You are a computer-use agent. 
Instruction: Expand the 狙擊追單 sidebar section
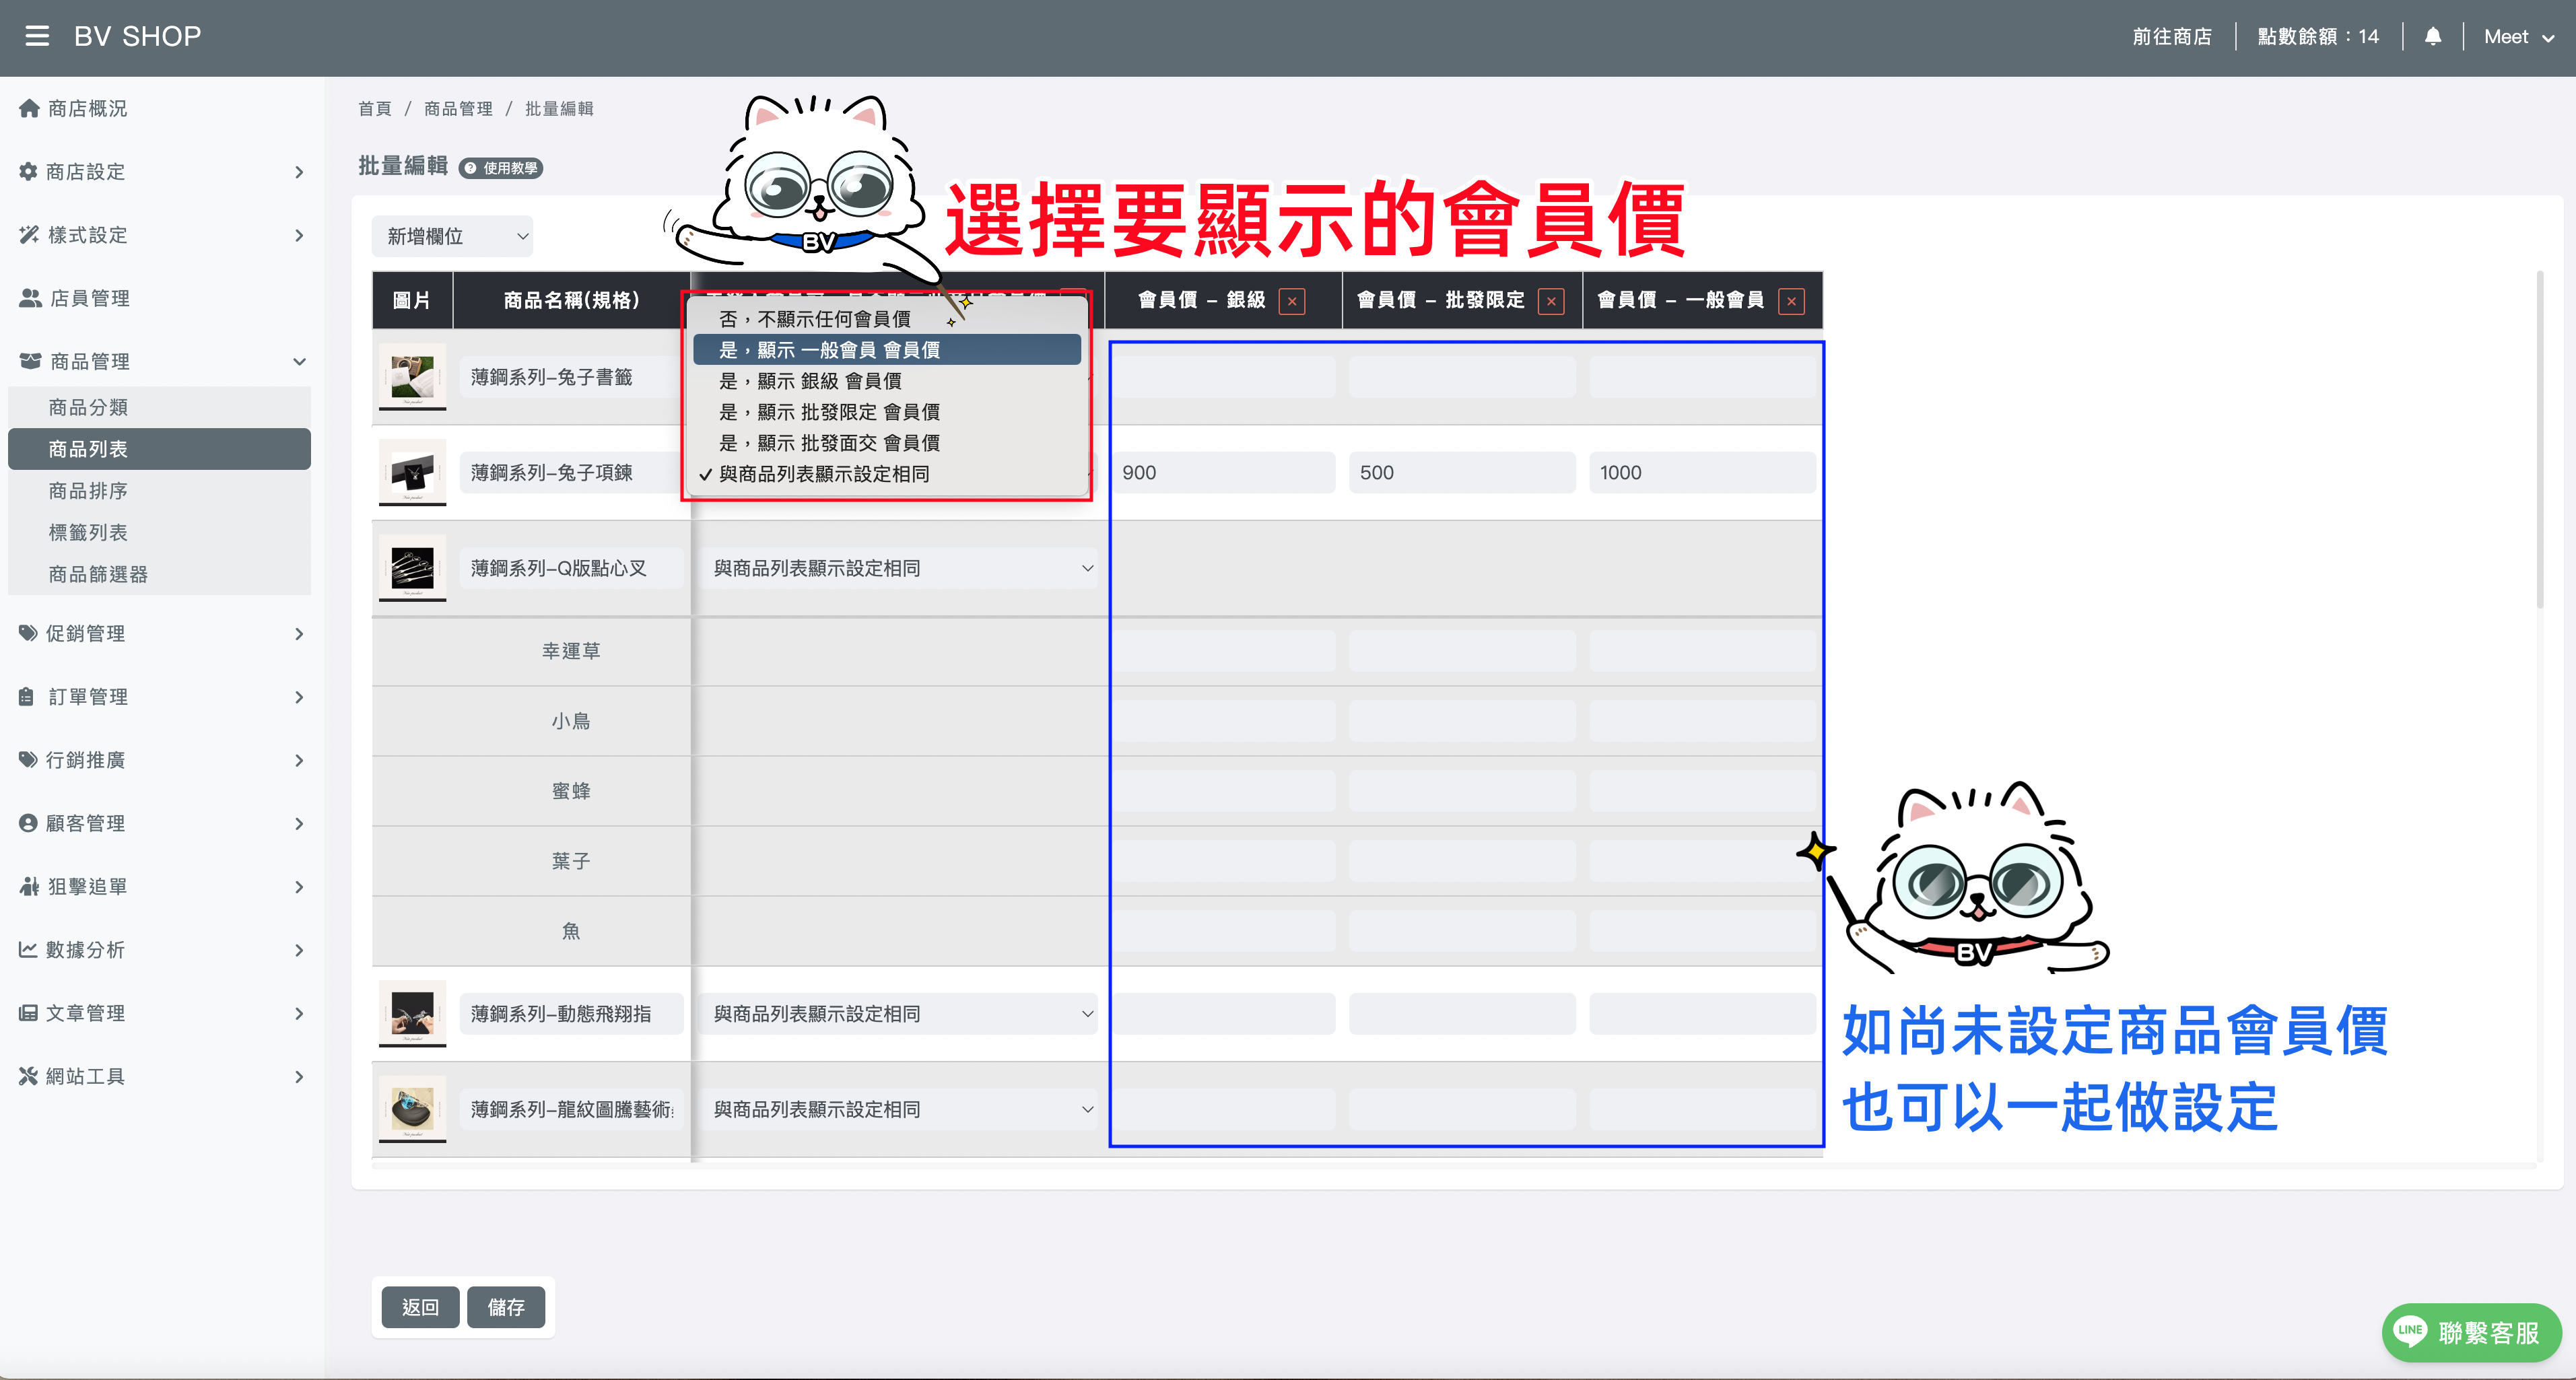coord(160,886)
